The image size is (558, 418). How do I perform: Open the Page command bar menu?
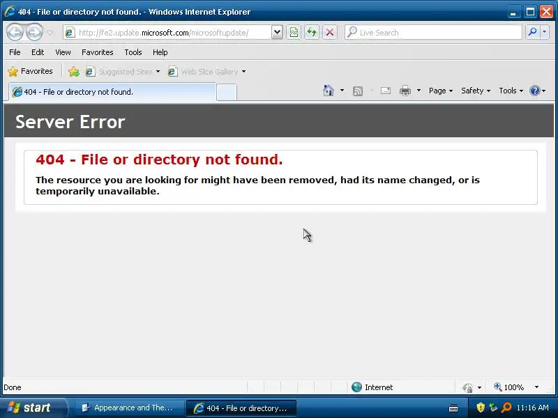(x=441, y=91)
